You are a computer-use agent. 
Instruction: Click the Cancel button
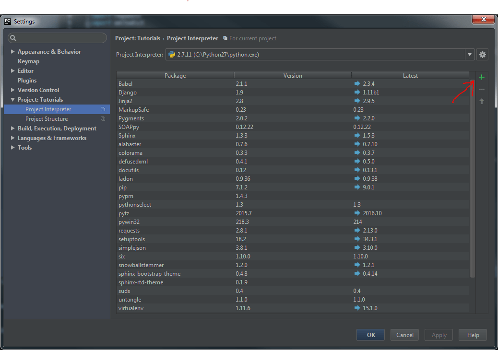404,335
